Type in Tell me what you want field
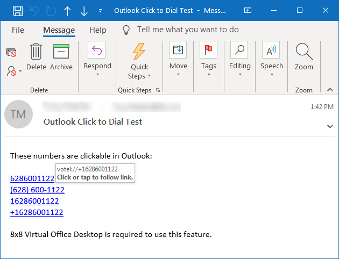The image size is (339, 259). [x=188, y=30]
